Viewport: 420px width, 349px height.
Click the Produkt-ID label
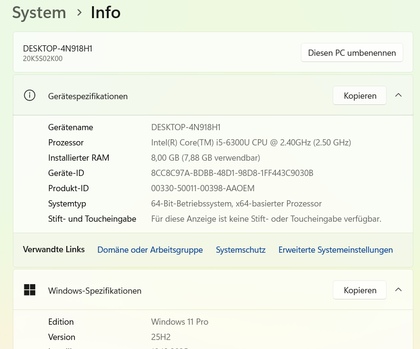68,188
